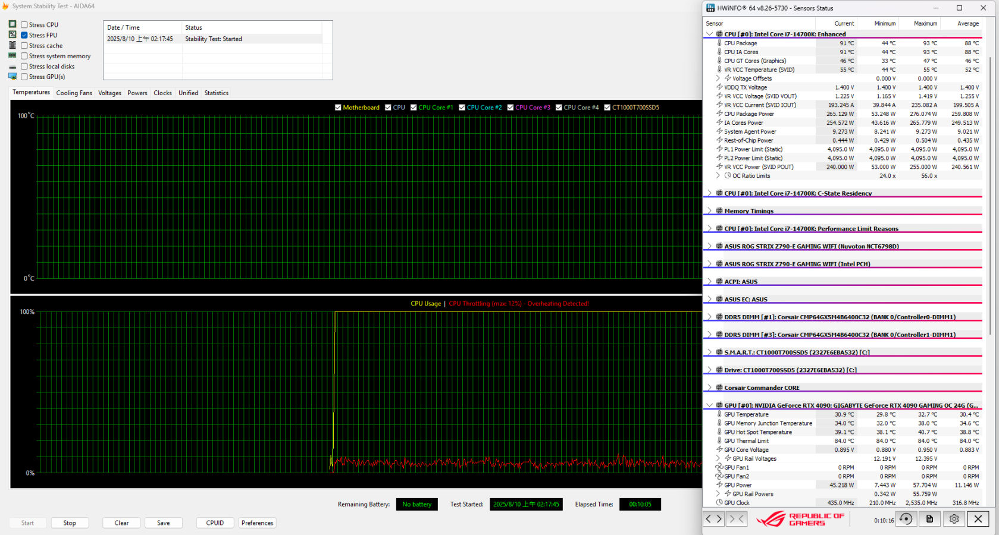999x535 pixels.
Task: Collapse the NVIDIA GeForce RTX 4090 GPU group
Action: [709, 405]
